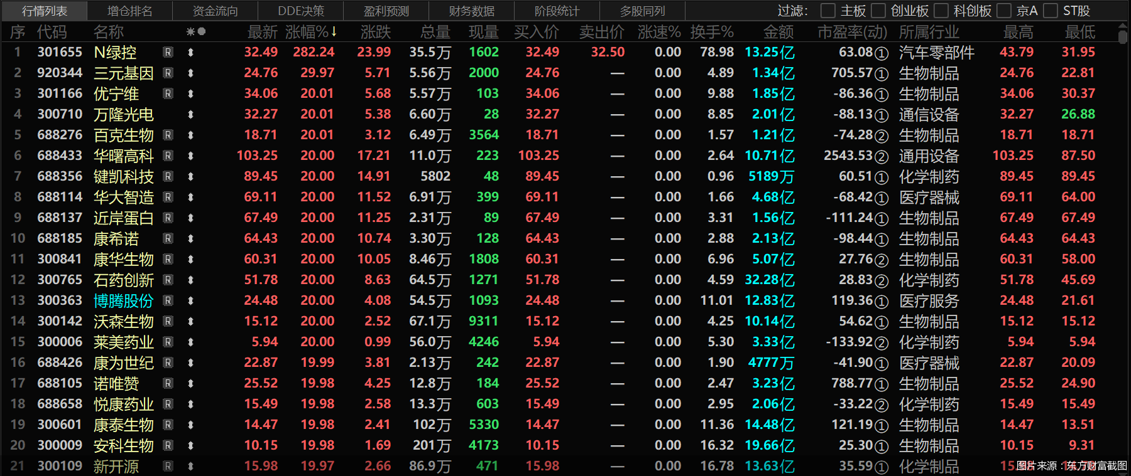Open the 资金流向 tab
This screenshot has height=476, width=1131.
[x=216, y=11]
